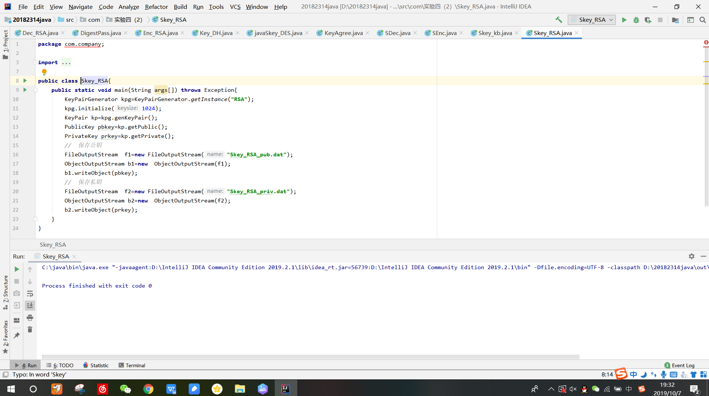The image size is (709, 396).
Task: Start debugging with the bug icon
Action: [x=636, y=20]
